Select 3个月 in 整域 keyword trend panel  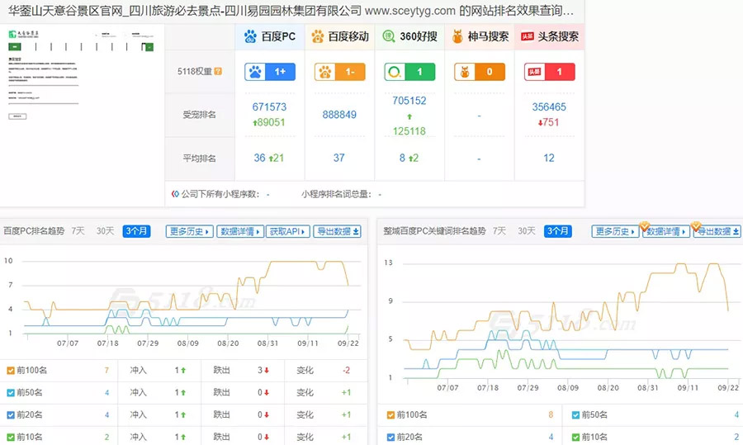(x=558, y=231)
